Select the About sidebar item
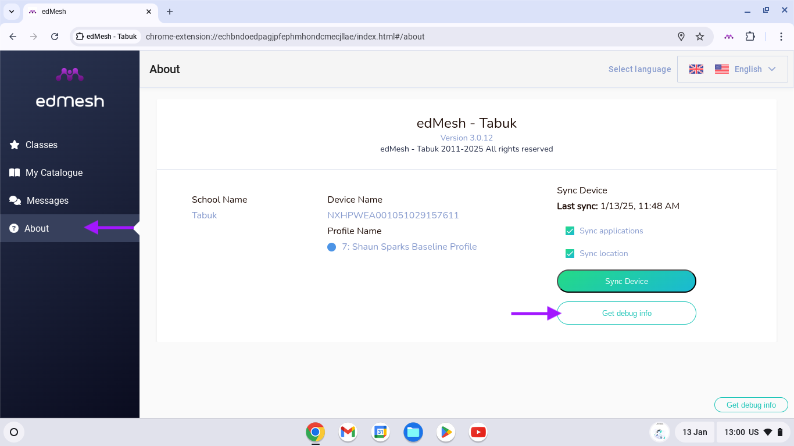 click(x=70, y=228)
